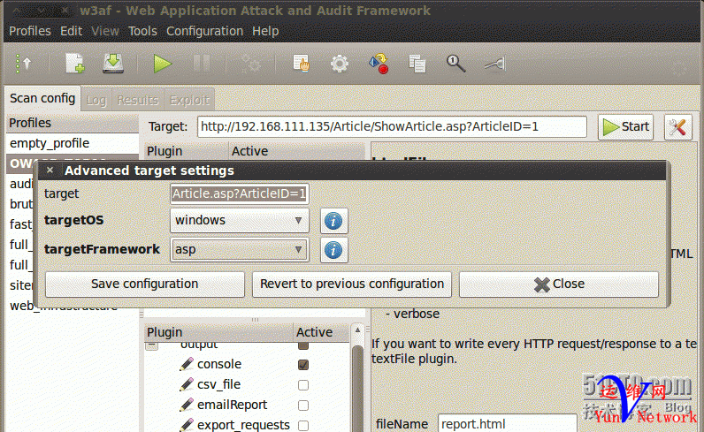Open the scan wizard arrow icon
This screenshot has height=432, width=704.
coord(24,64)
